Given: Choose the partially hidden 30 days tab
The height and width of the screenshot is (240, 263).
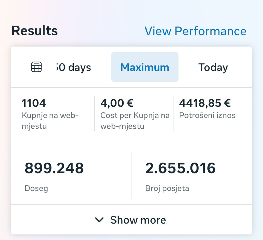Looking at the screenshot, I should click(x=73, y=67).
